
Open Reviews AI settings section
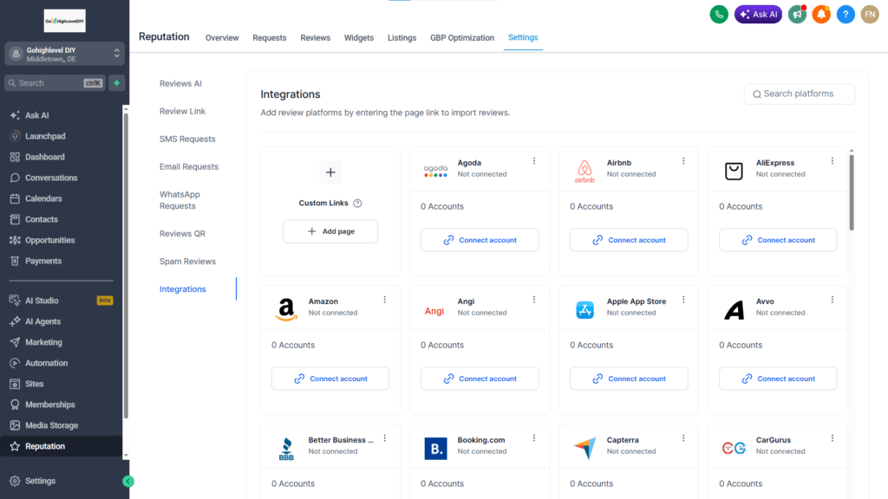click(x=180, y=84)
